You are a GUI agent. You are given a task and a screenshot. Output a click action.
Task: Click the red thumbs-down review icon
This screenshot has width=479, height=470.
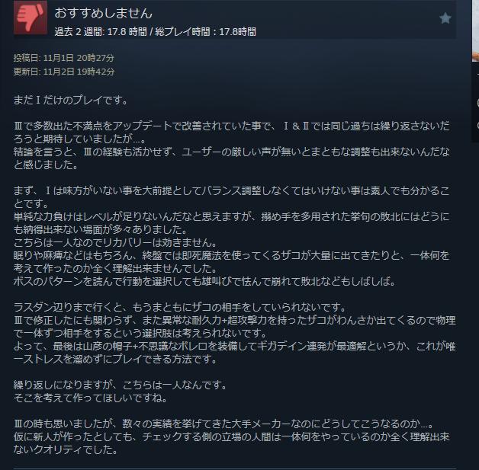tap(31, 18)
